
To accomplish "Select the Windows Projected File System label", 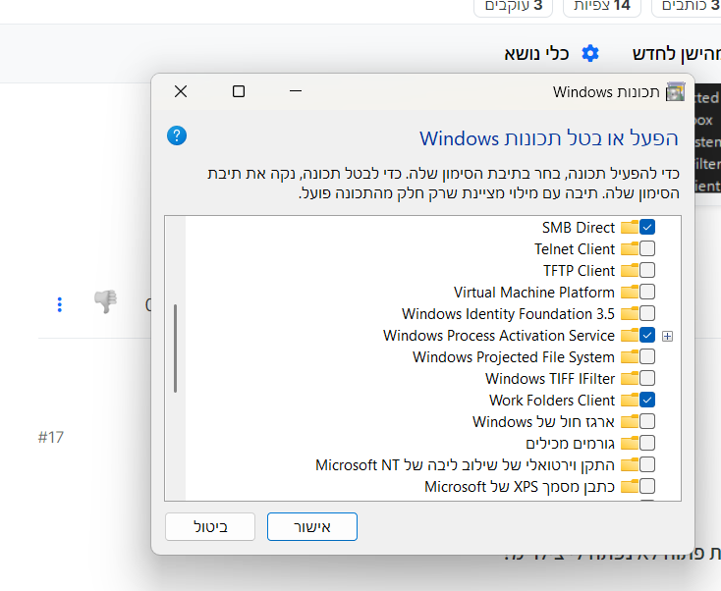I will click(x=514, y=357).
